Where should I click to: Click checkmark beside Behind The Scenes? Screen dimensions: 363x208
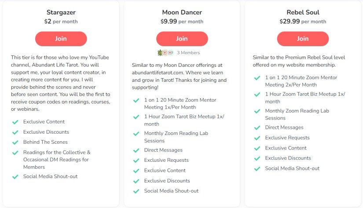(x=15, y=142)
